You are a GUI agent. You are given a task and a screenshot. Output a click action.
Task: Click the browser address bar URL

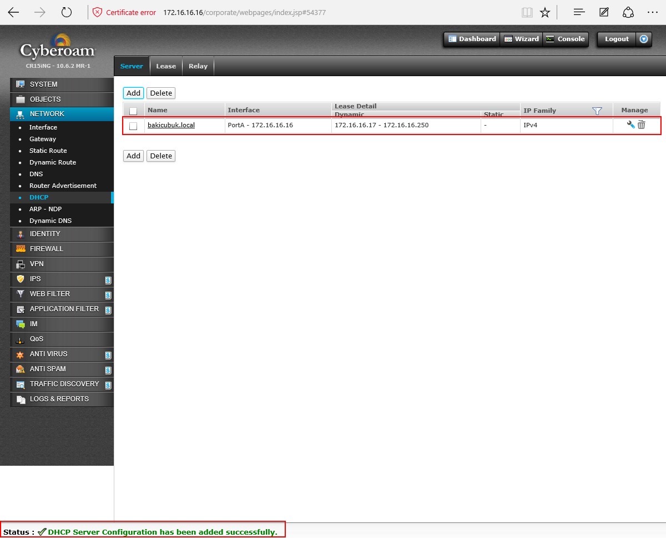244,12
